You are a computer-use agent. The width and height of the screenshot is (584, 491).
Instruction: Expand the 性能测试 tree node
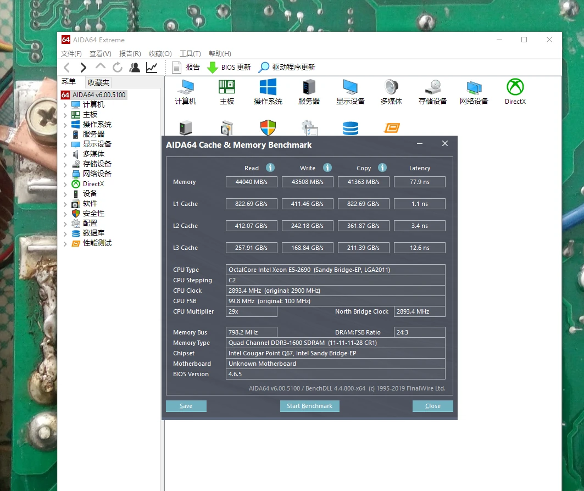[x=65, y=244]
